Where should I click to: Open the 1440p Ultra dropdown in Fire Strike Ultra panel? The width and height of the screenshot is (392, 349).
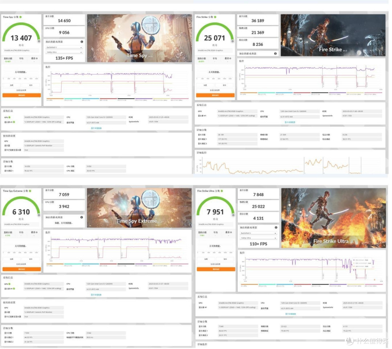pyautogui.click(x=258, y=238)
